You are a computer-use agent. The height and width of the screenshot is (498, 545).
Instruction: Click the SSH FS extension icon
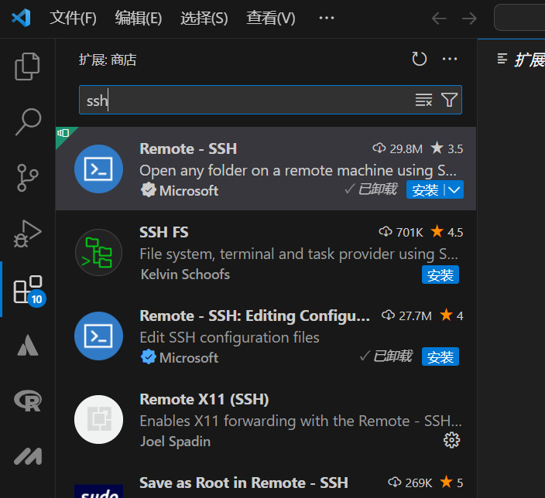(x=99, y=252)
